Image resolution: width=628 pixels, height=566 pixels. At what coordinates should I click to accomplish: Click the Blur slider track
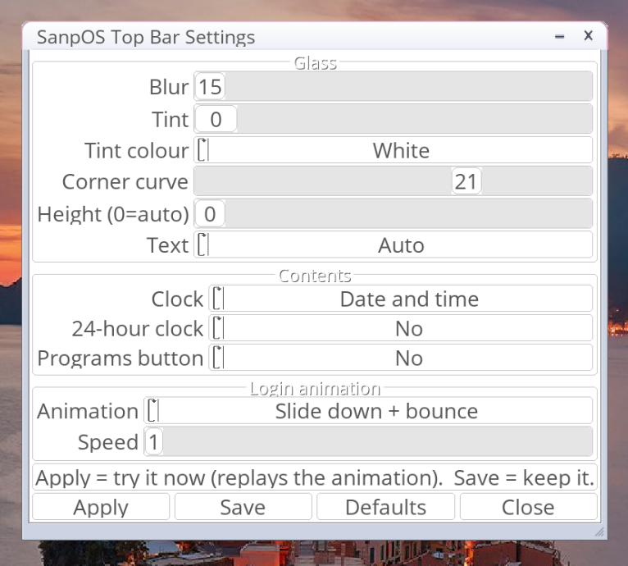pos(394,86)
